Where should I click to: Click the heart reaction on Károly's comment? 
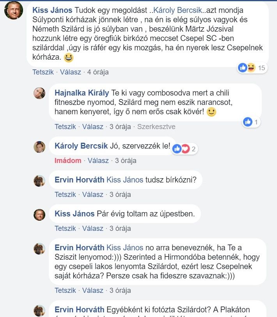click(185, 149)
